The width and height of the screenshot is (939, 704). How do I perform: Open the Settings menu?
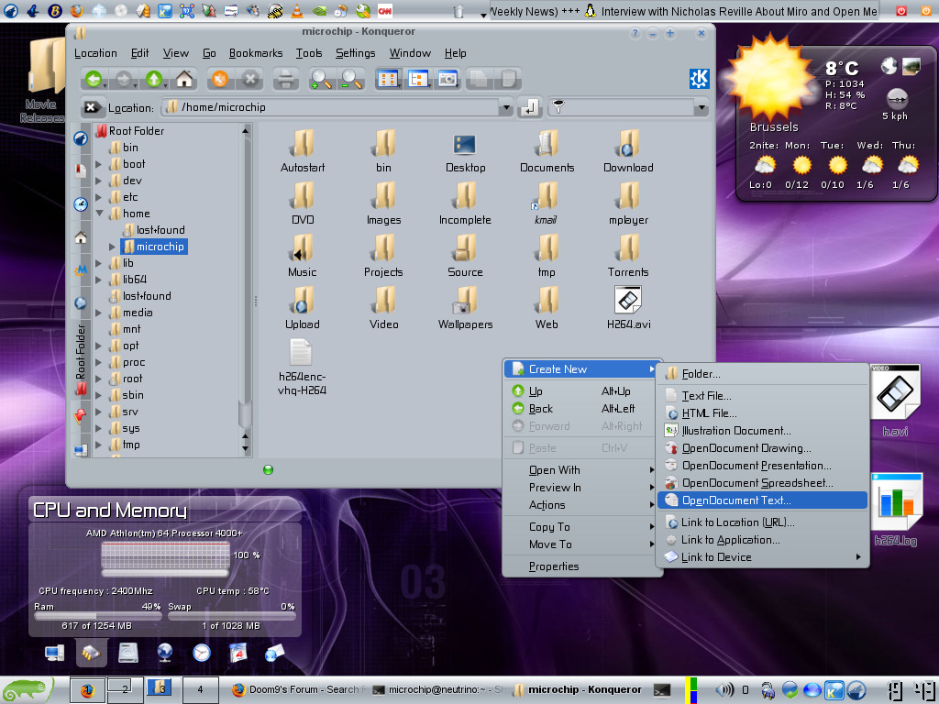pos(355,53)
